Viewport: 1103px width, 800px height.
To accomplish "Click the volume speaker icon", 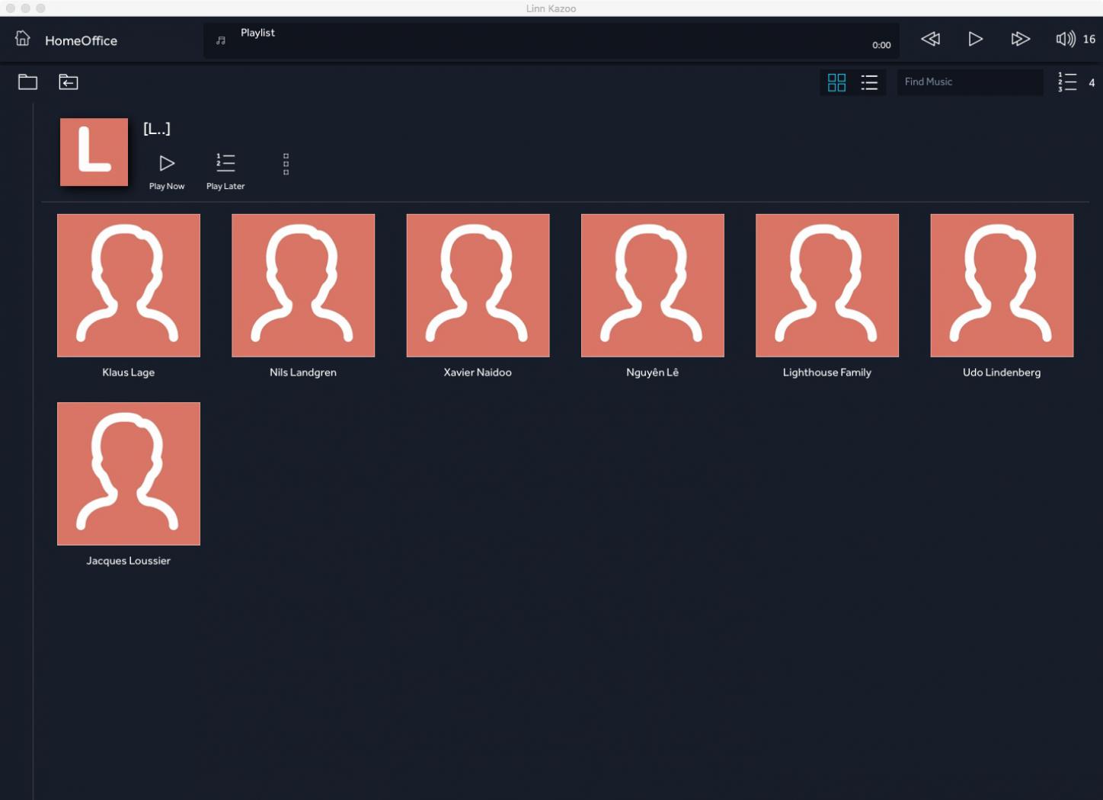I will (x=1065, y=40).
